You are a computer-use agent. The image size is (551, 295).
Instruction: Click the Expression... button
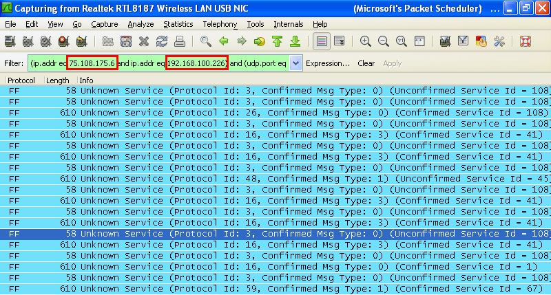coord(328,63)
